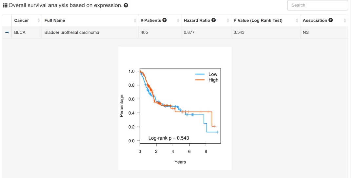Click the Kaplan-Meier survival plot image
This screenshot has width=354, height=178.
coord(175,108)
